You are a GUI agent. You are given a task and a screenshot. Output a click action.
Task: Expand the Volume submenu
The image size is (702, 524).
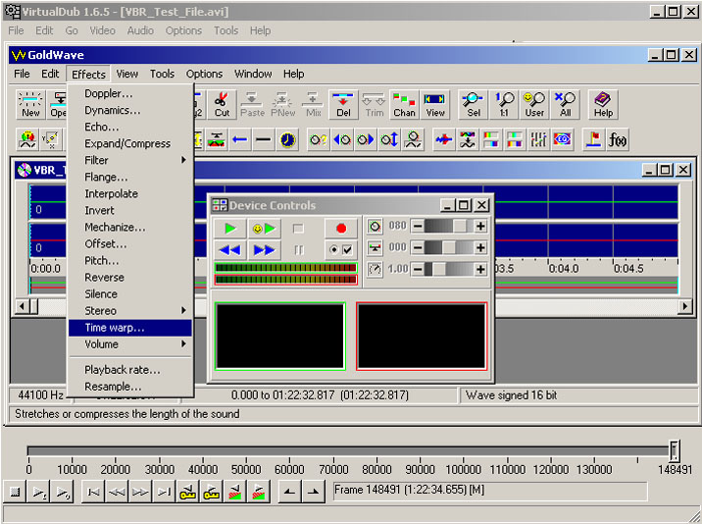pyautogui.click(x=129, y=344)
